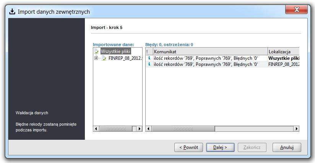Click the disabled Zakończ button
This screenshot has width=315, height=163.
252,147
